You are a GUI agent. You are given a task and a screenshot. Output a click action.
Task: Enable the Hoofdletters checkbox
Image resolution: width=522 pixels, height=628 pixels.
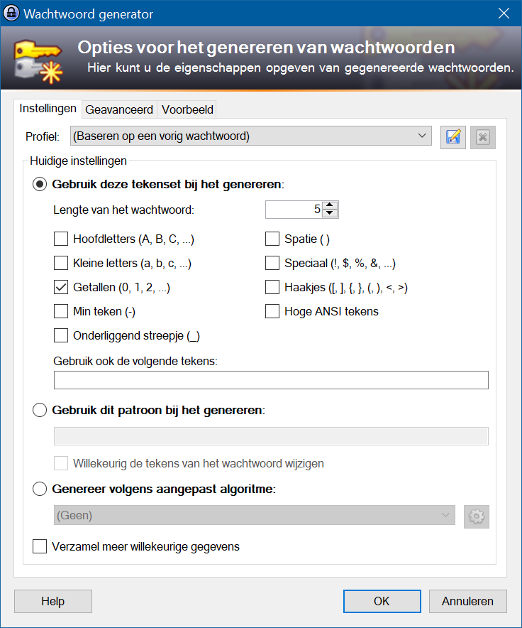(x=61, y=239)
